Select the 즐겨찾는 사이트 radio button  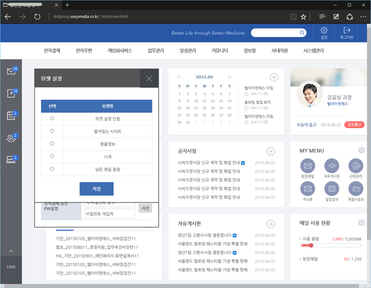(53, 131)
